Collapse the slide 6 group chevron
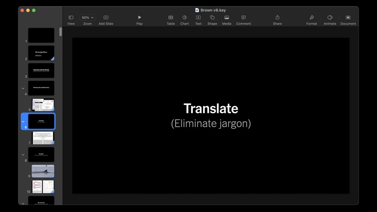The height and width of the screenshot is (212, 377). (23, 122)
